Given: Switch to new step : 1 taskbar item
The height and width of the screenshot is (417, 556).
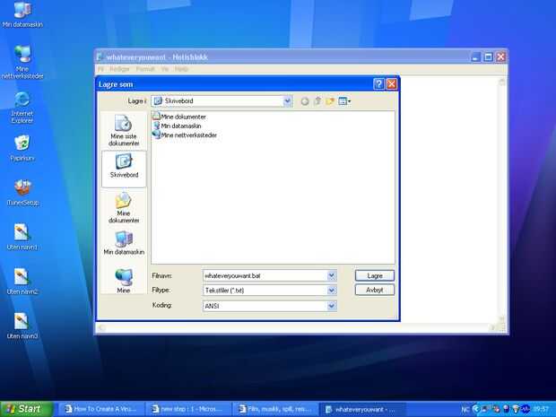Looking at the screenshot, I should coord(188,409).
